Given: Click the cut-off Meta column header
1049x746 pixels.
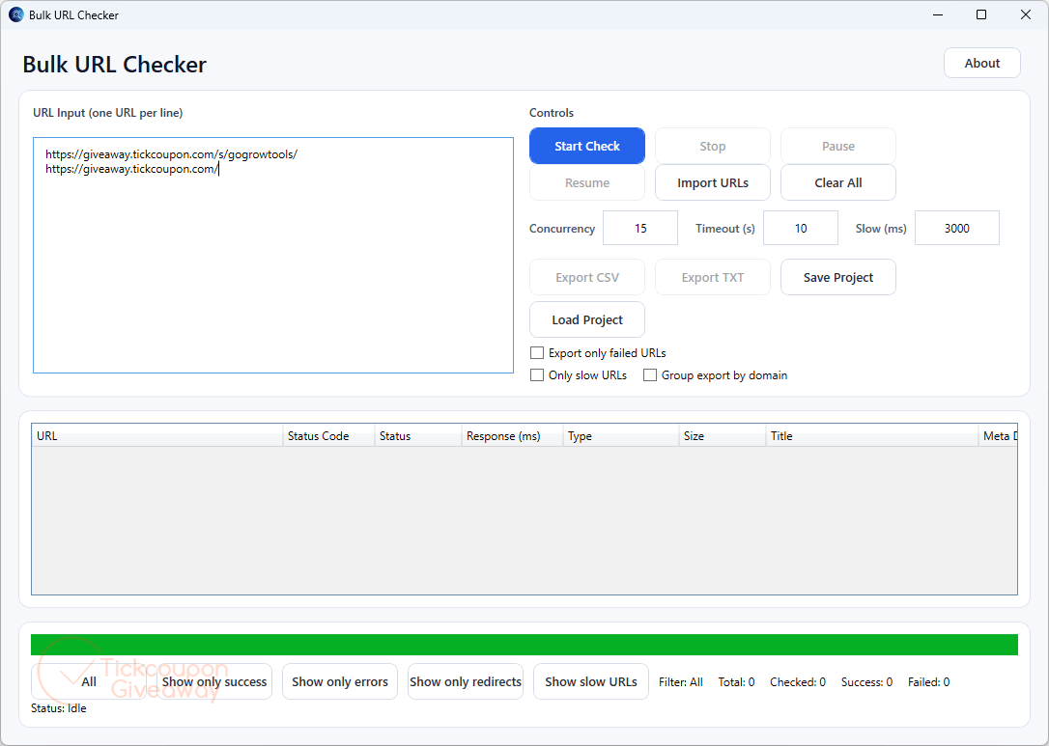Looking at the screenshot, I should tap(998, 436).
